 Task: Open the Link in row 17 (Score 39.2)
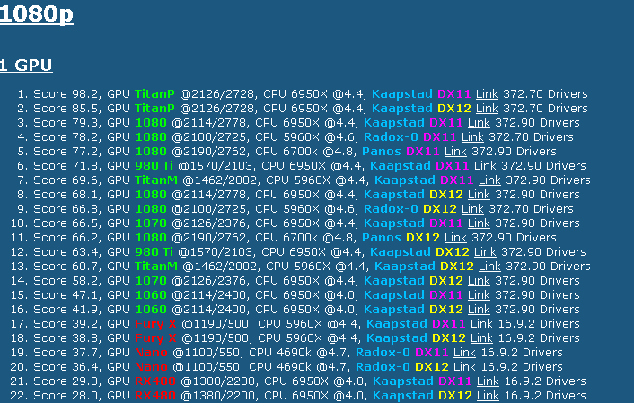[x=481, y=324]
